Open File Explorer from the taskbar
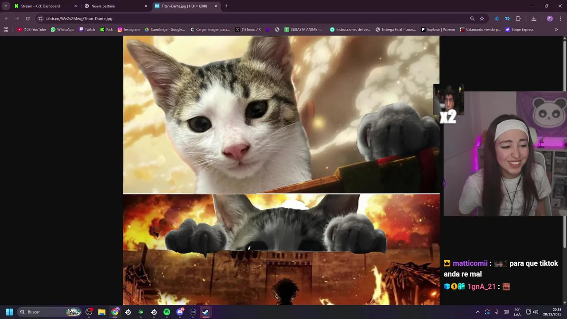The height and width of the screenshot is (319, 567). click(x=102, y=312)
